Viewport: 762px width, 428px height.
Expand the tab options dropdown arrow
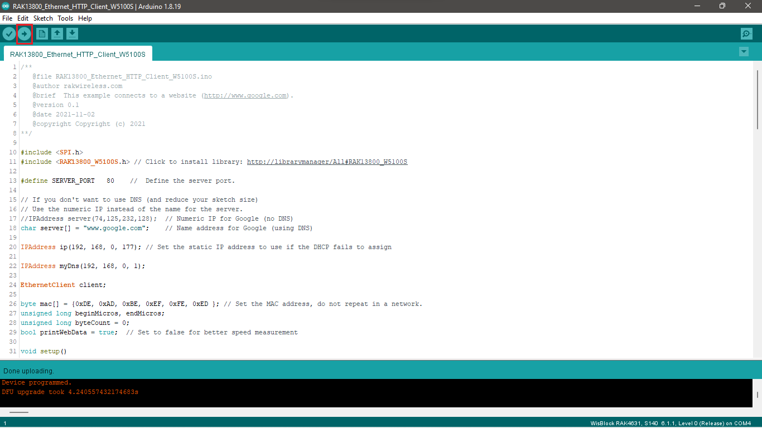coord(744,52)
